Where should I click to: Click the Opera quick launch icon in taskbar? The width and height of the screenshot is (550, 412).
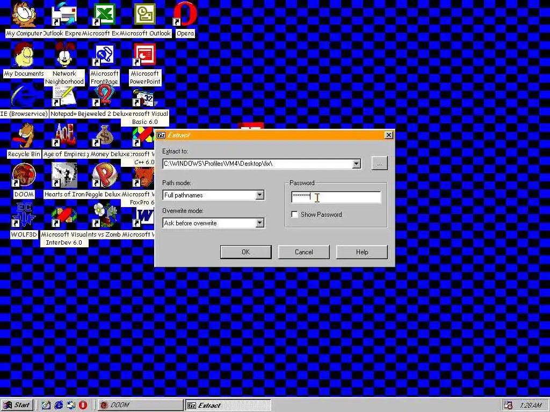(83, 405)
